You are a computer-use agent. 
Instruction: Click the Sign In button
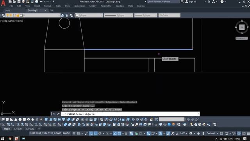click(x=191, y=2)
